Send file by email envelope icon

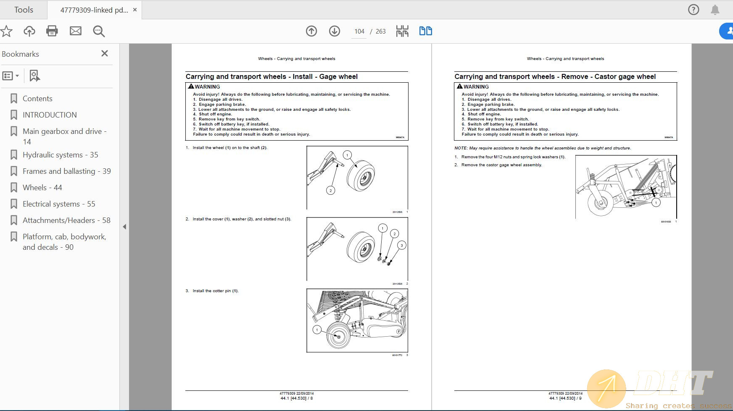point(76,31)
